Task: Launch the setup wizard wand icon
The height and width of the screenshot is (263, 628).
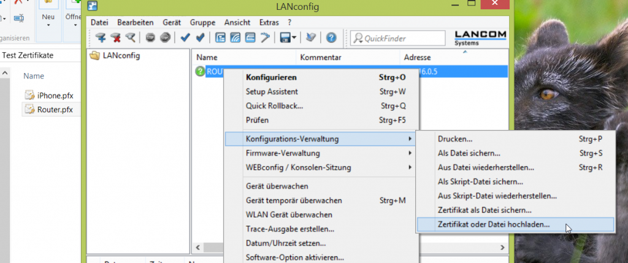Action: tap(265, 38)
